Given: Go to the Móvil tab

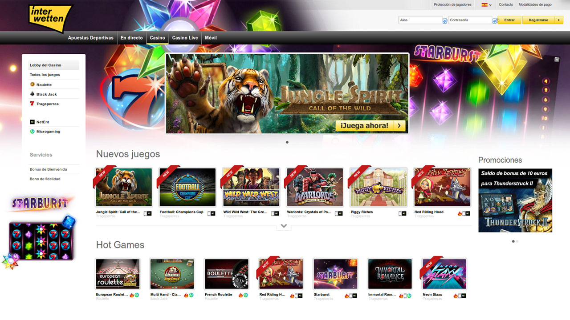Looking at the screenshot, I should click(x=211, y=38).
